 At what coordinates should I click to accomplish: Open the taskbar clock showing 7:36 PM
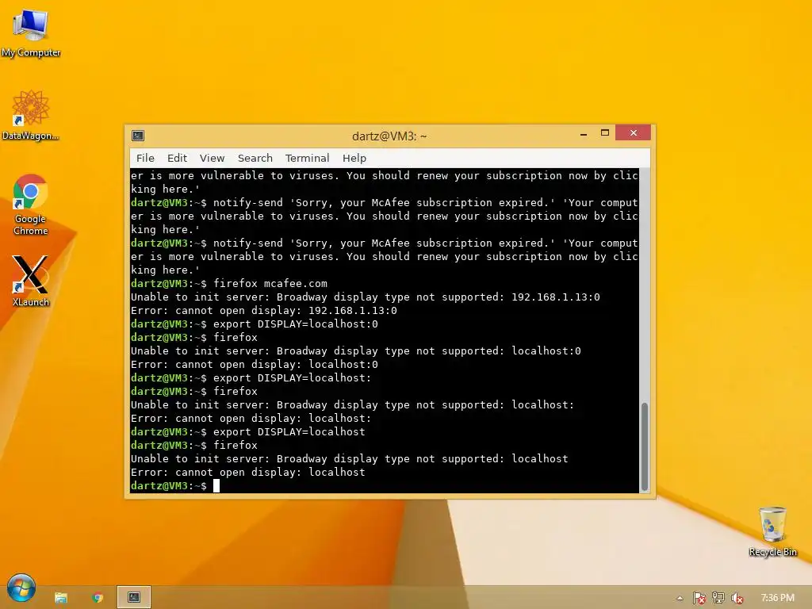click(777, 598)
